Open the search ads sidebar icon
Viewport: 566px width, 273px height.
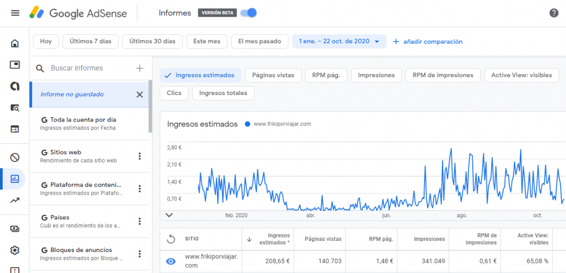click(15, 108)
